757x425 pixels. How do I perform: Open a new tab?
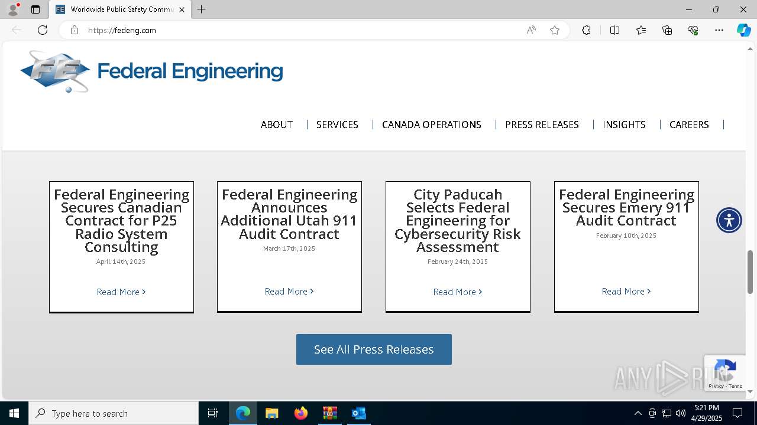(202, 9)
